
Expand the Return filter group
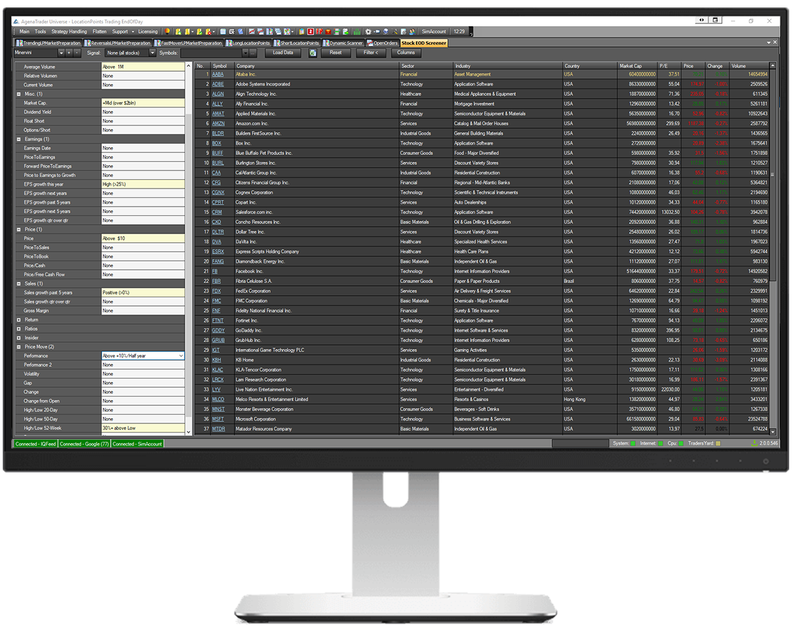point(18,320)
